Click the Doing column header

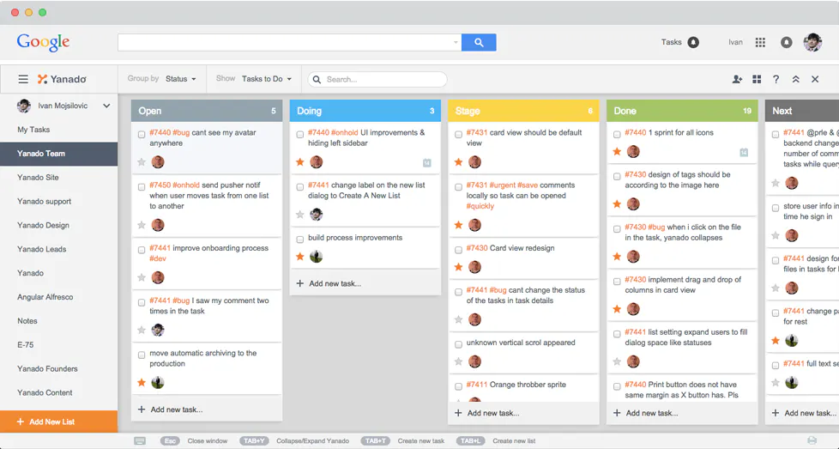pyautogui.click(x=365, y=111)
